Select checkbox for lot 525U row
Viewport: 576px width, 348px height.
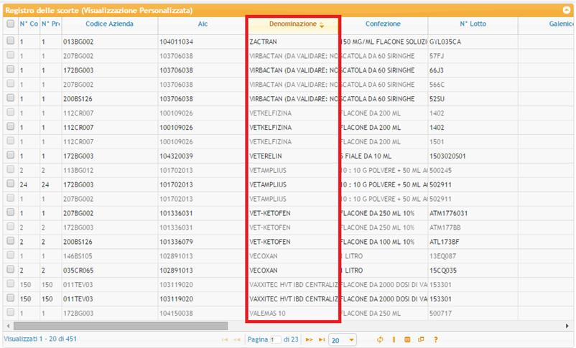coord(10,98)
